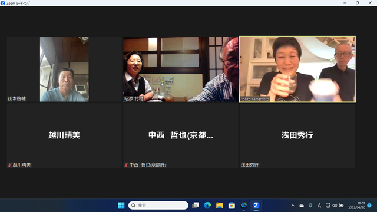Select the Yohko Yamamoto video tile

tap(297, 69)
